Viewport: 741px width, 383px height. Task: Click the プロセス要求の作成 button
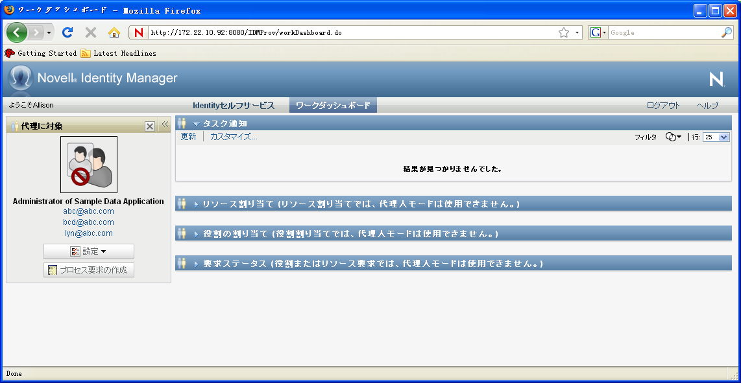89,270
